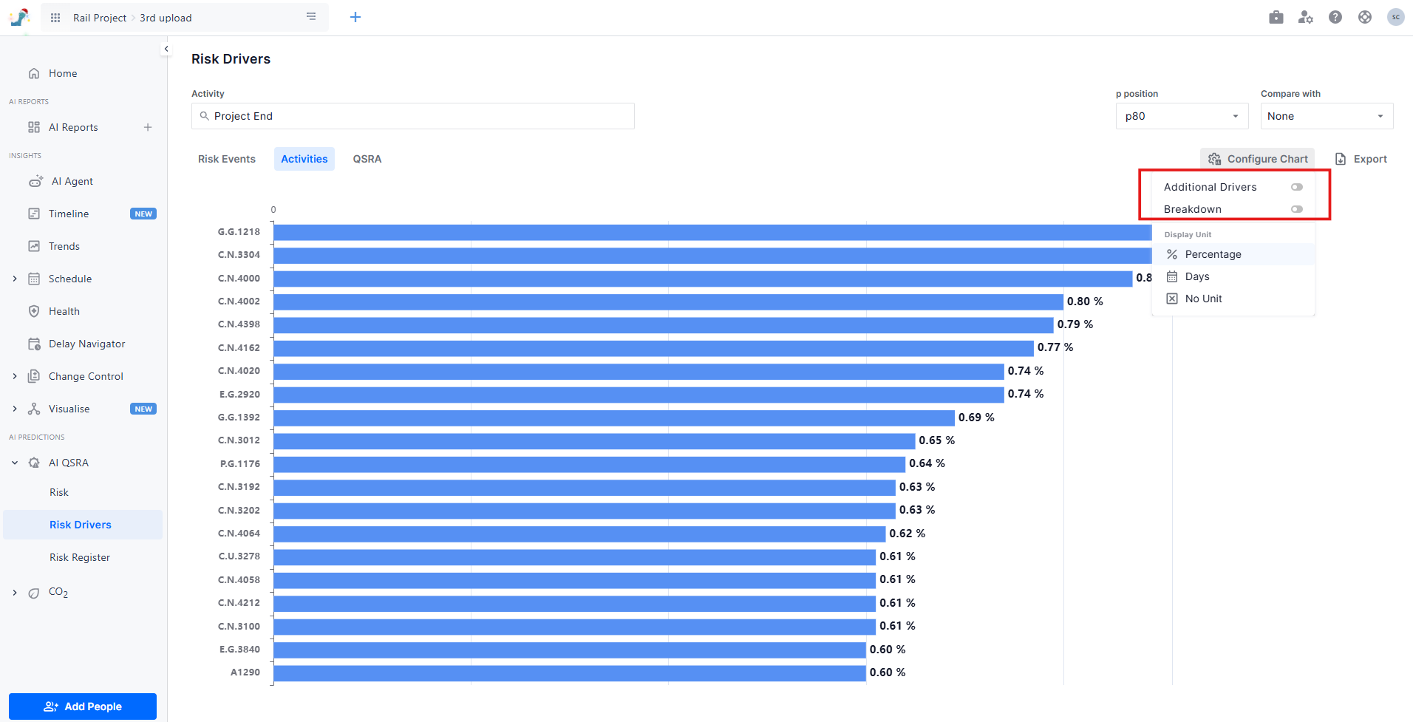The width and height of the screenshot is (1413, 722).
Task: Open the p position dropdown
Action: pos(1181,116)
